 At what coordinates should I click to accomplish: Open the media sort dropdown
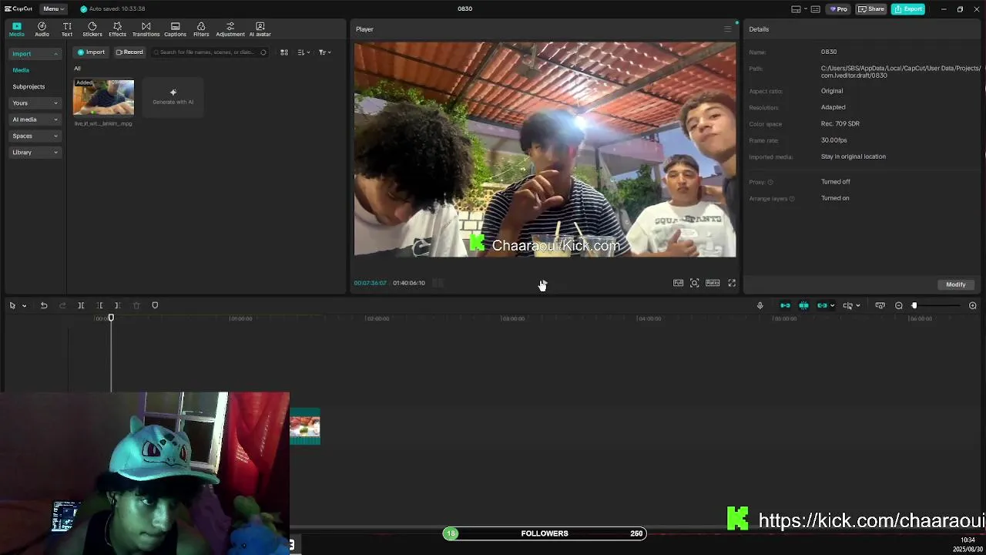click(304, 52)
